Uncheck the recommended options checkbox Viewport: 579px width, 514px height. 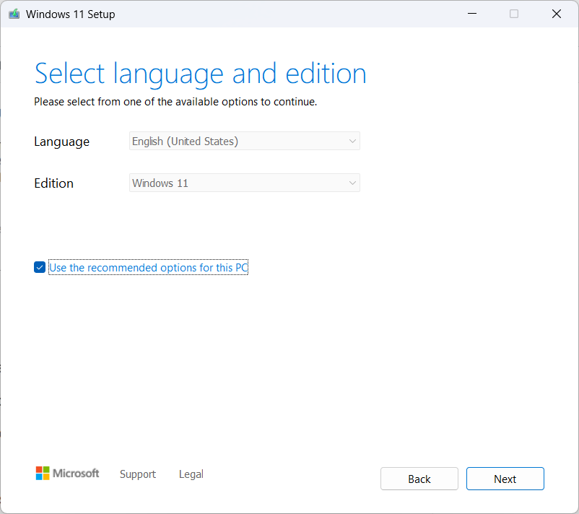pyautogui.click(x=40, y=267)
